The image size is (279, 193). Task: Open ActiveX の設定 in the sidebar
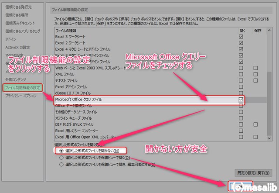coord(17,48)
